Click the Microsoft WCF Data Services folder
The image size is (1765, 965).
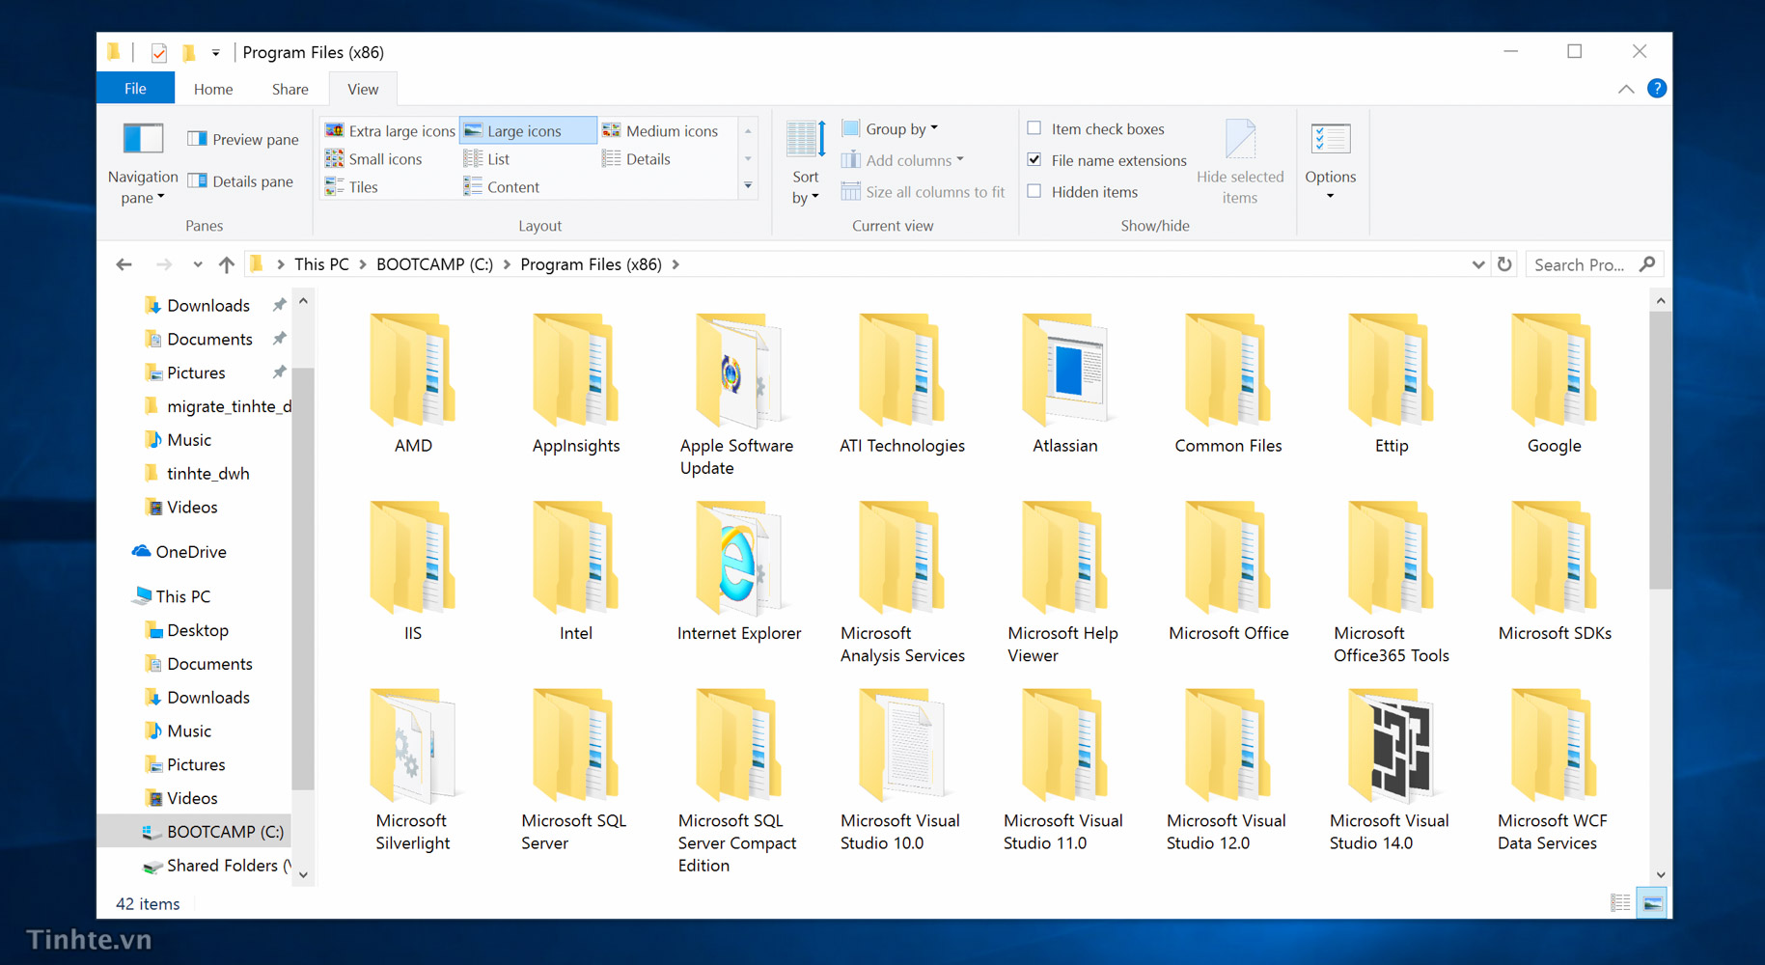pyautogui.click(x=1554, y=770)
